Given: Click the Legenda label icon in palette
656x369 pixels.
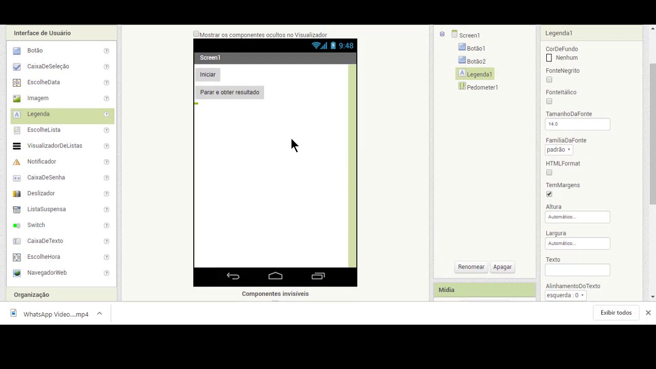Looking at the screenshot, I should (17, 114).
